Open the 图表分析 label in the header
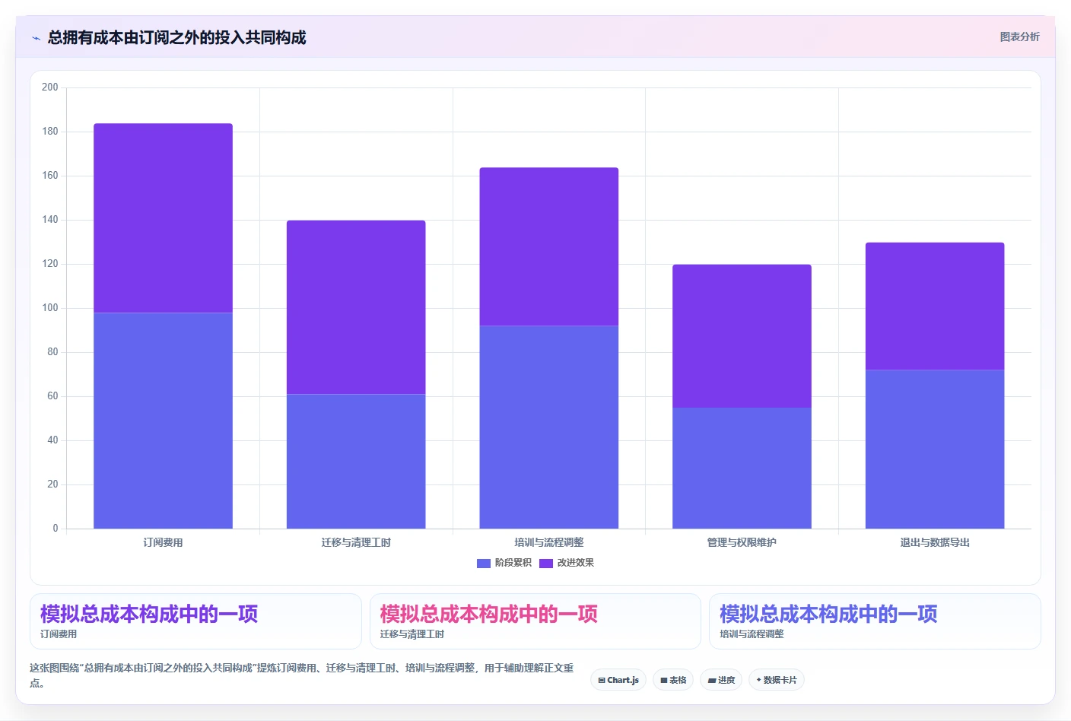The height and width of the screenshot is (721, 1071). (x=1019, y=37)
